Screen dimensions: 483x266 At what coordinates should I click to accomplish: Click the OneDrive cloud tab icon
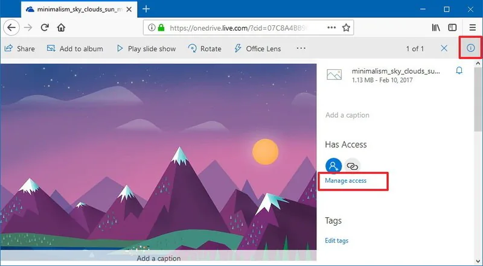tap(30, 9)
